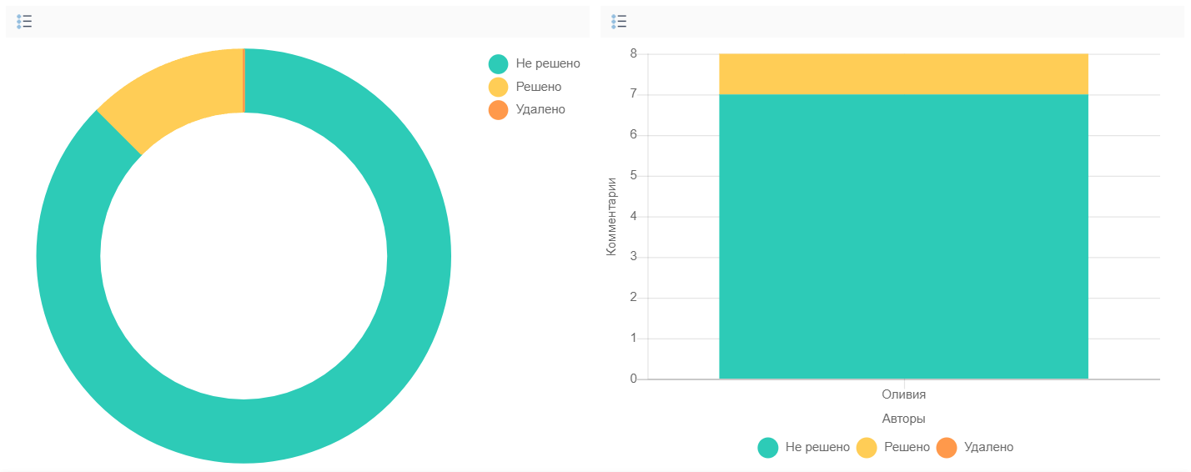This screenshot has height=472, width=1191.
Task: Hide 'Не решено' series via bar legend text
Action: pyautogui.click(x=817, y=448)
